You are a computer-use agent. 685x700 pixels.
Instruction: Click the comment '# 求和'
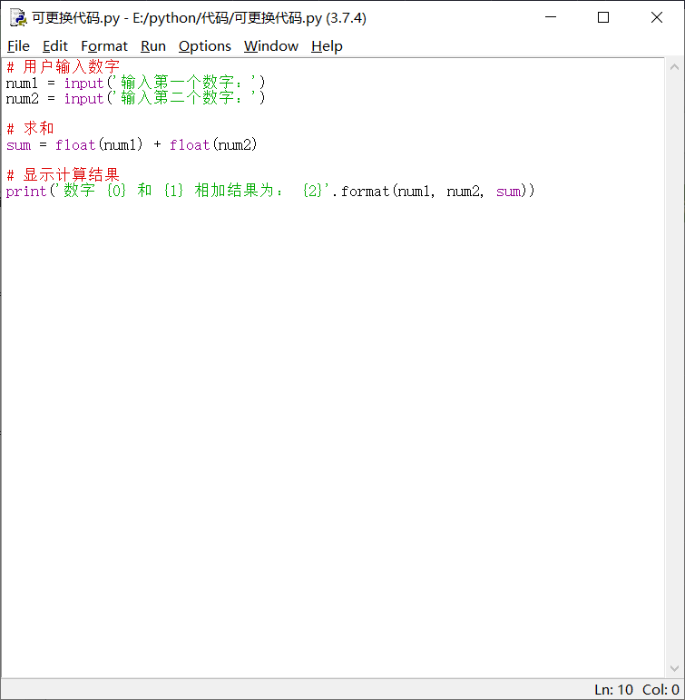pyautogui.click(x=30, y=129)
